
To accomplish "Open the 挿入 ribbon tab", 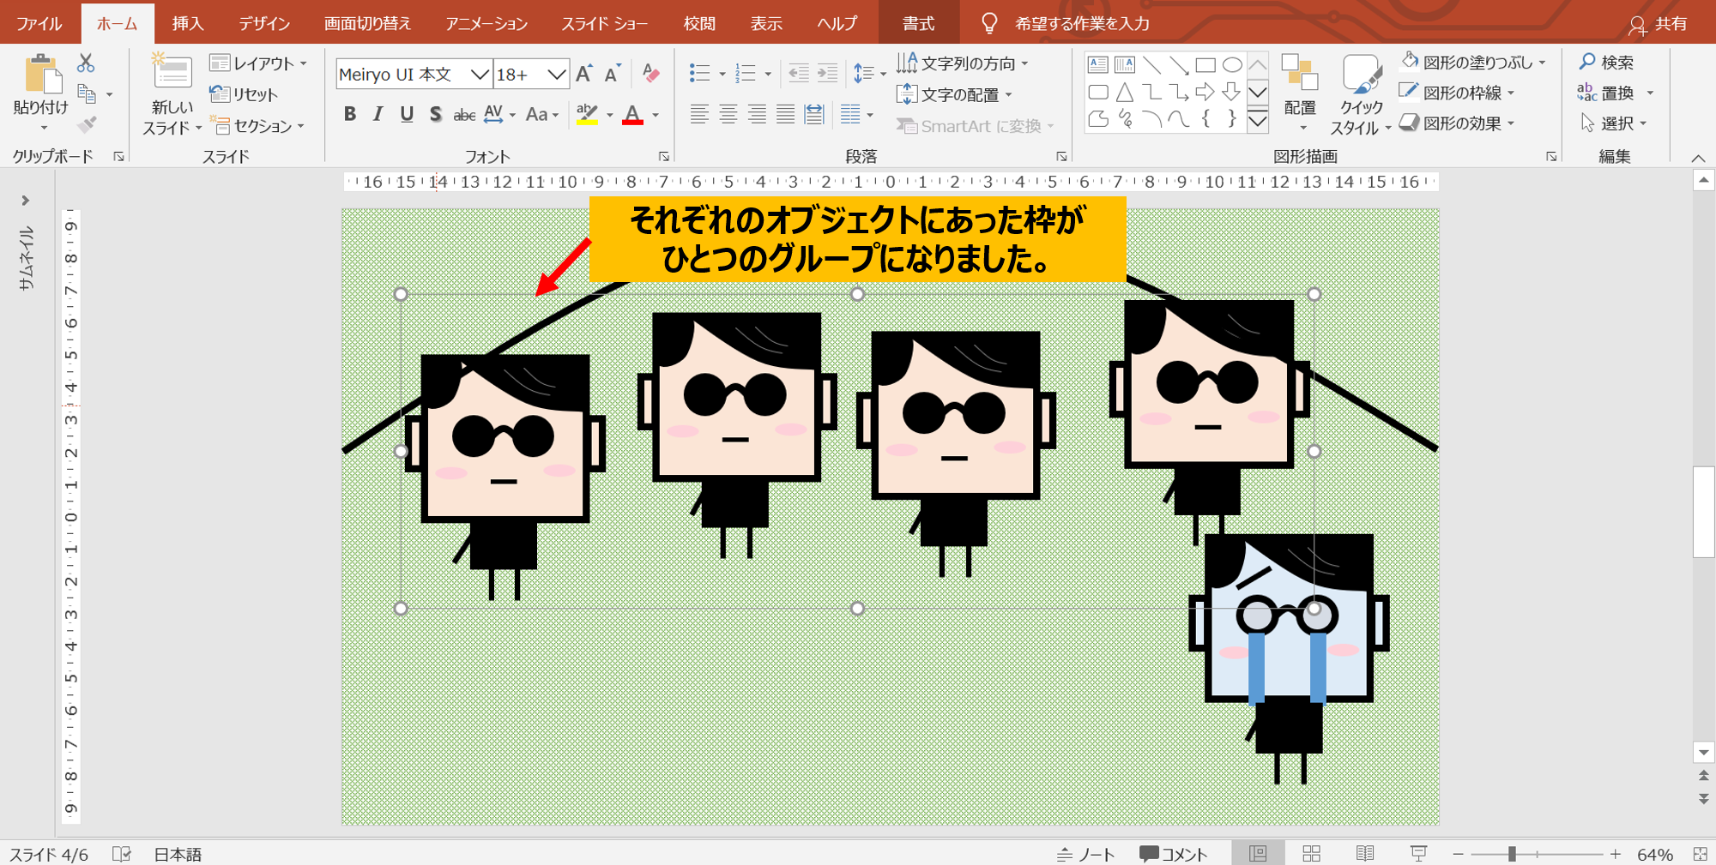I will coord(187,23).
